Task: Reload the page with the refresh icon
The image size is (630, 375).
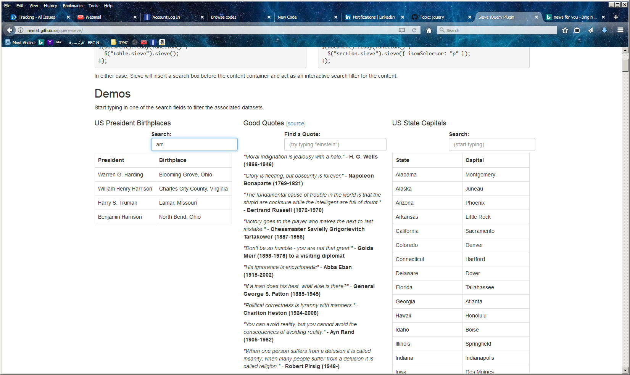Action: (x=414, y=30)
